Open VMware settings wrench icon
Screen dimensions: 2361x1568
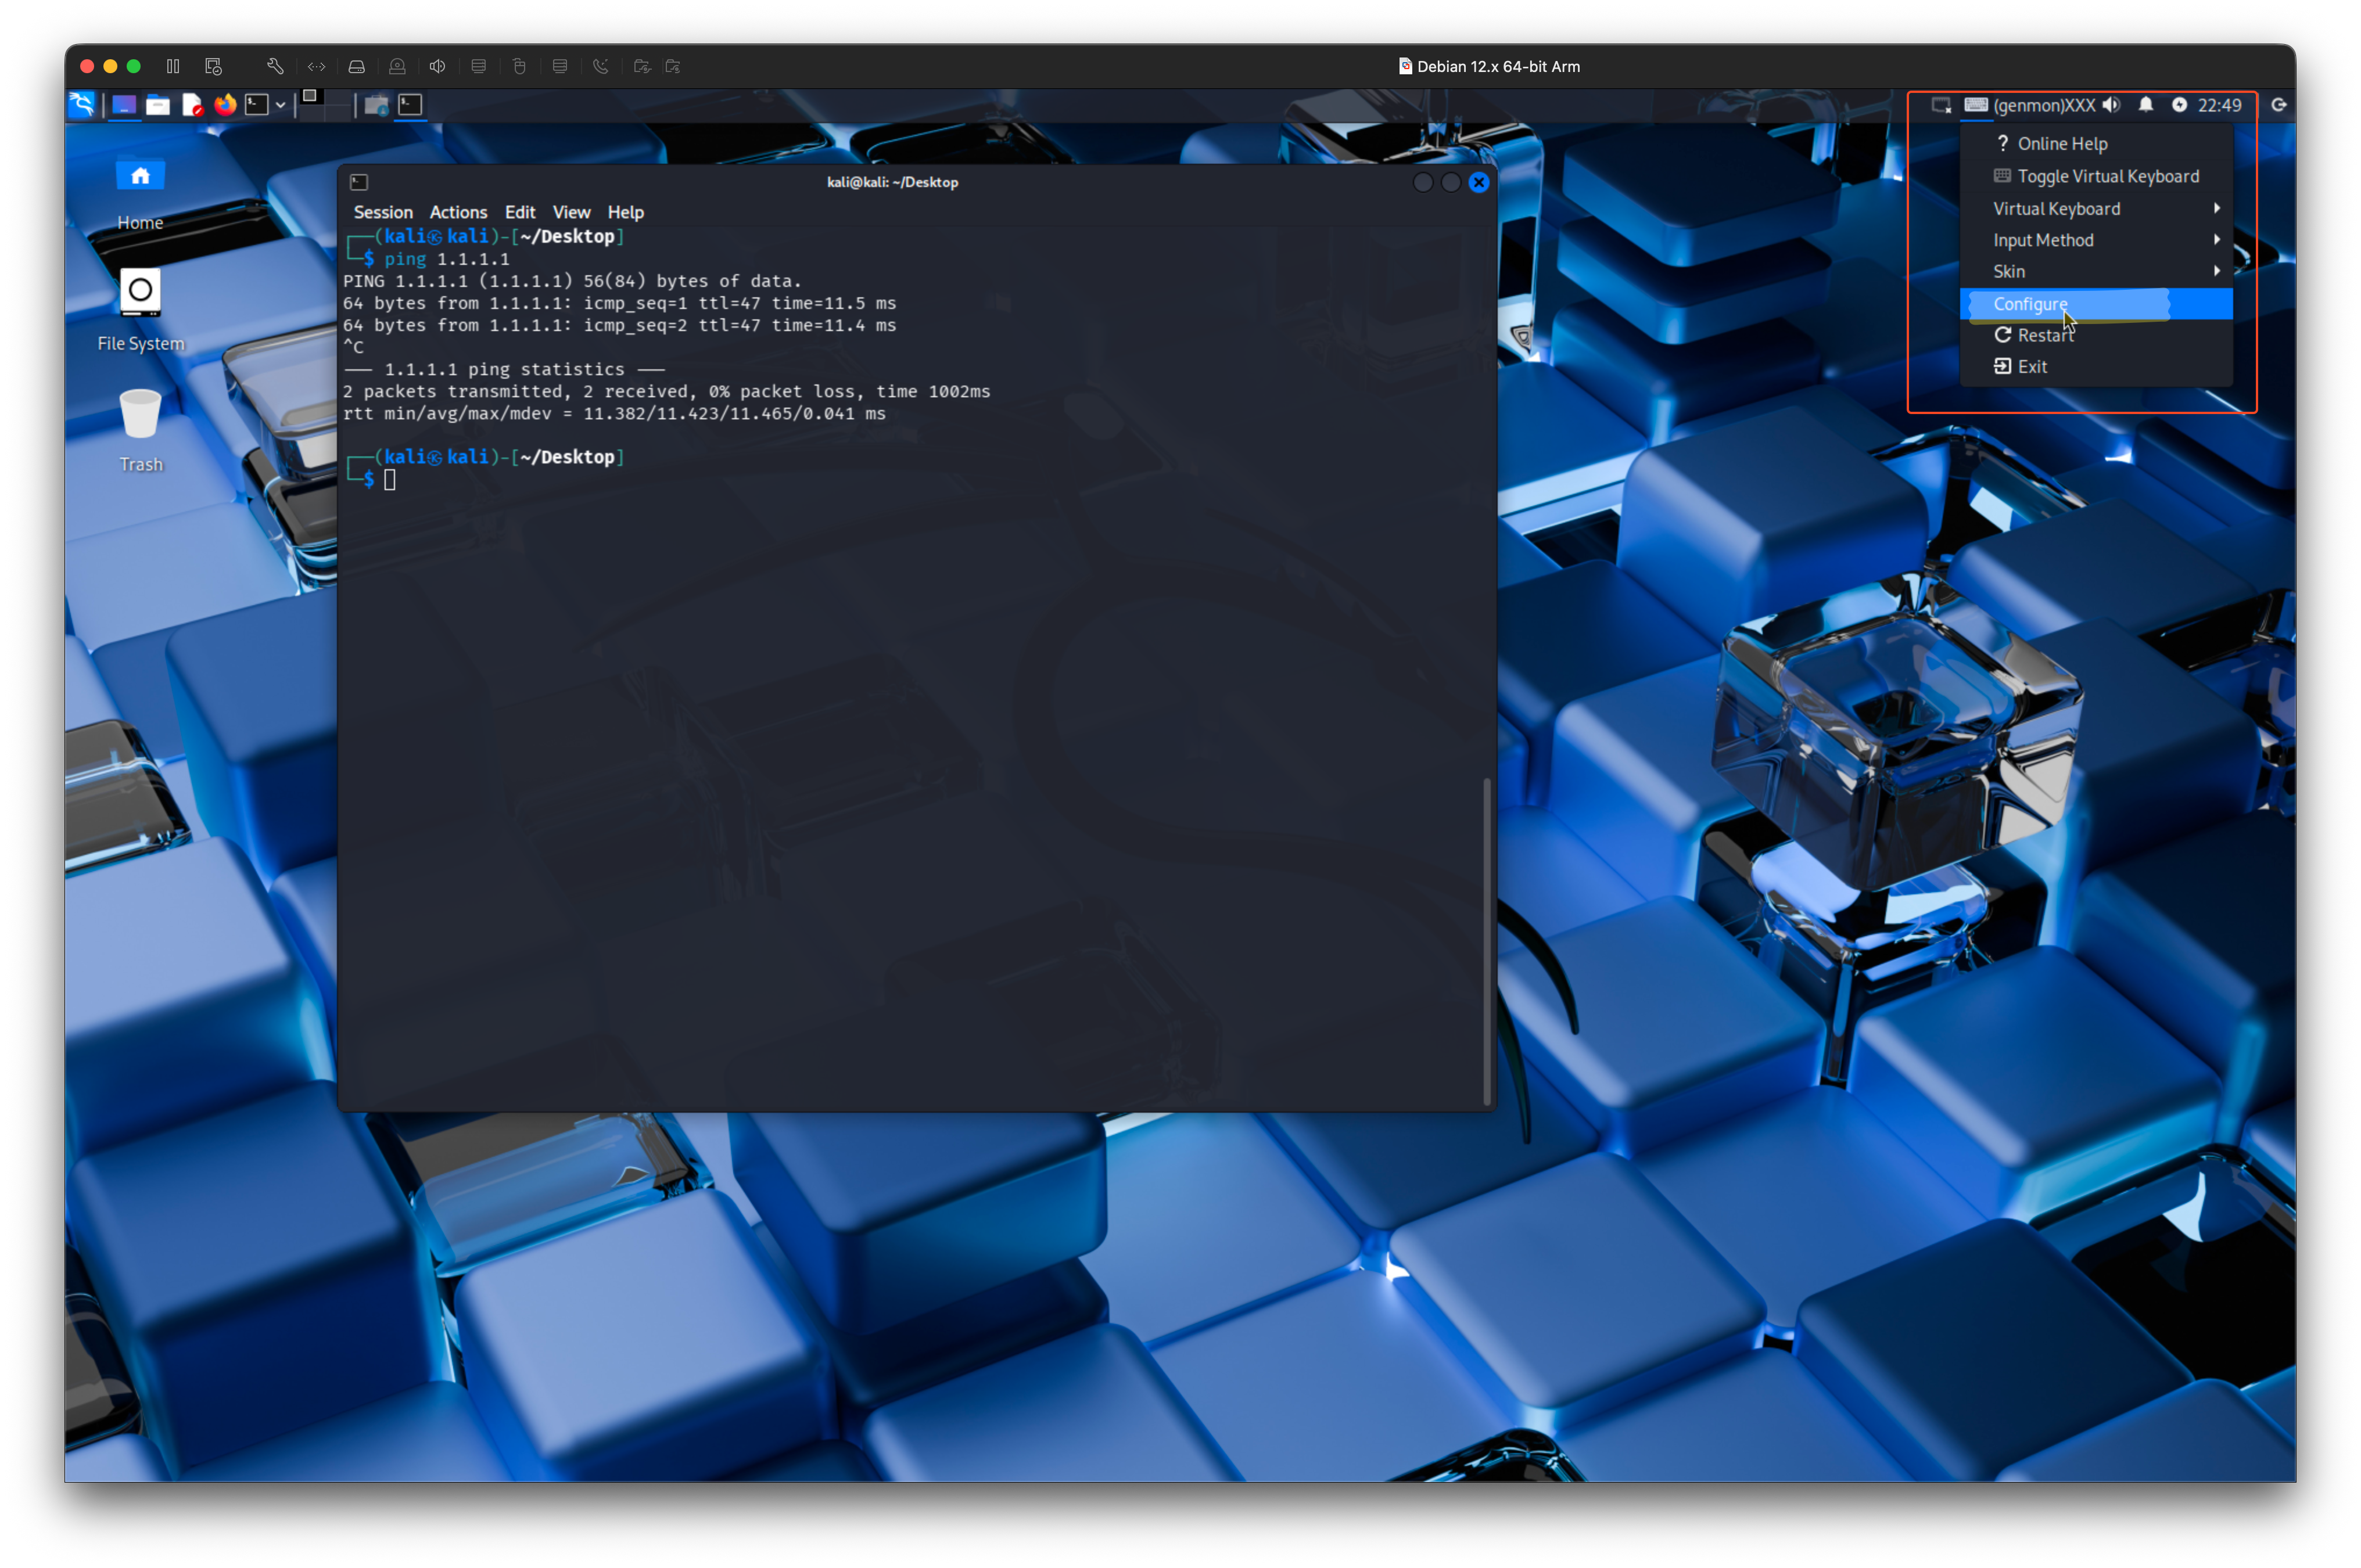[275, 66]
